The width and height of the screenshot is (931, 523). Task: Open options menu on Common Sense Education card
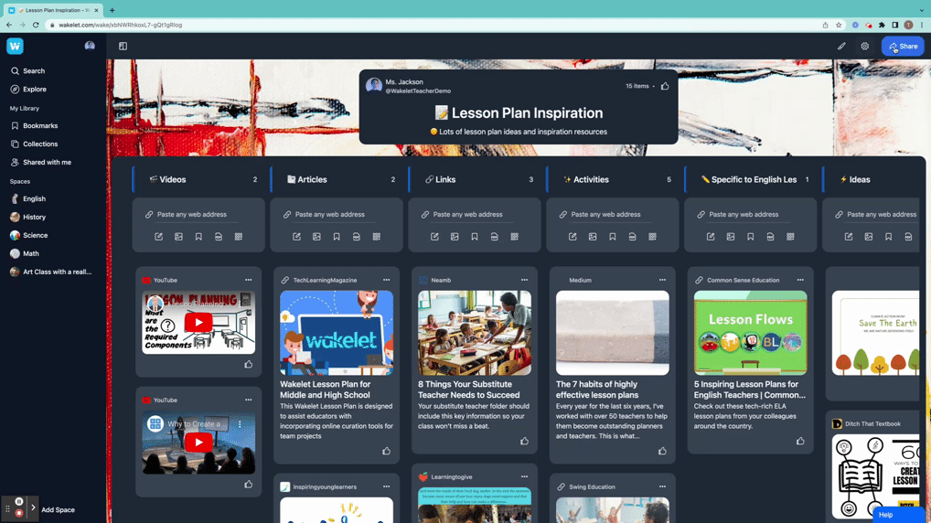click(x=800, y=280)
